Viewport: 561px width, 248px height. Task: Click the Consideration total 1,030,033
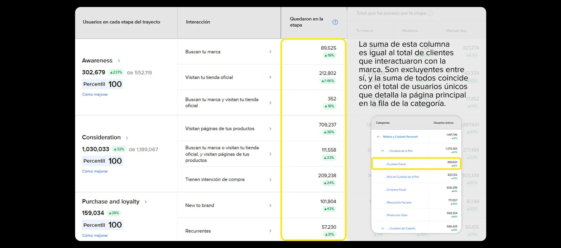tap(96, 149)
